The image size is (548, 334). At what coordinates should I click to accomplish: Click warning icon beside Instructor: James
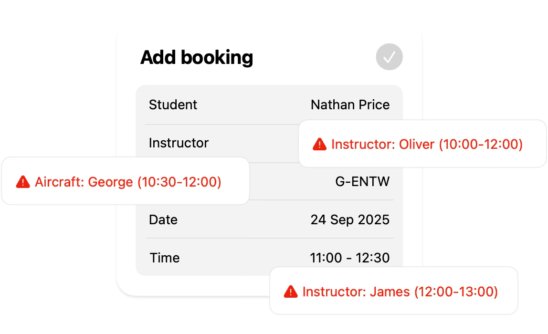[291, 292]
